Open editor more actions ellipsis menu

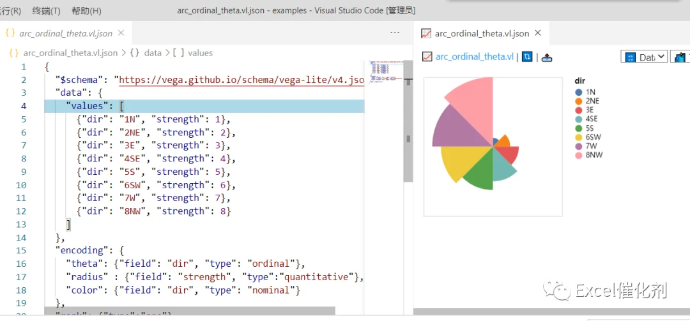(x=395, y=33)
